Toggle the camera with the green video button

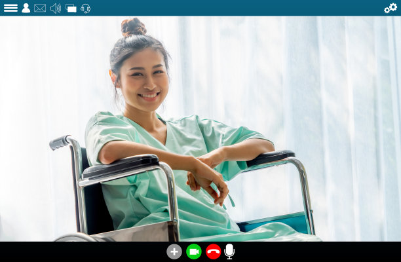coord(194,252)
